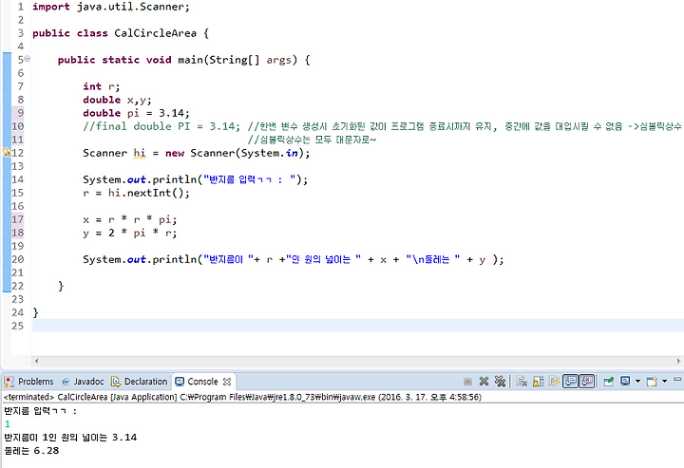Click the green input value 1 in console
This screenshot has width=684, height=468.
[7, 423]
